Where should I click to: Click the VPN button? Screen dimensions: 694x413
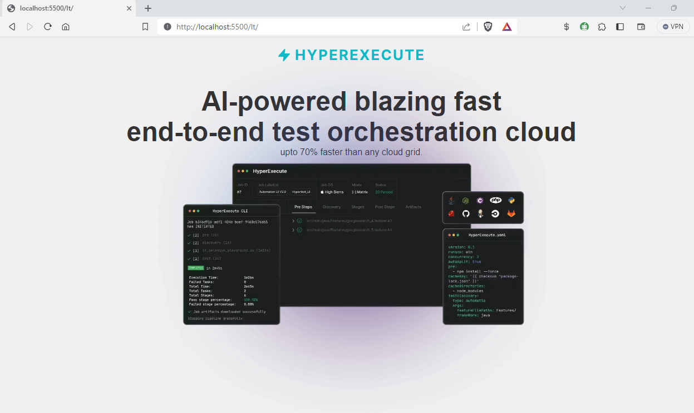(x=673, y=27)
